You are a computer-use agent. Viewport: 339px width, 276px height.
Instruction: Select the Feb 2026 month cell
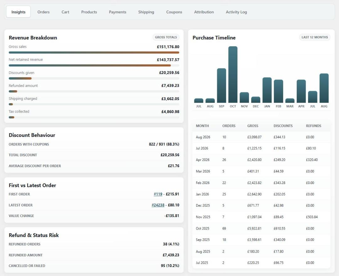(x=203, y=183)
